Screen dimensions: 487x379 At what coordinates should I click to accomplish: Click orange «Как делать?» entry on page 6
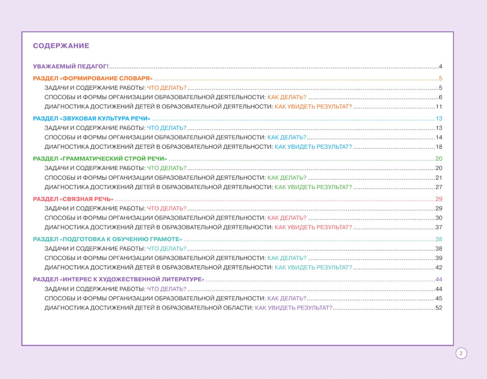pos(287,98)
